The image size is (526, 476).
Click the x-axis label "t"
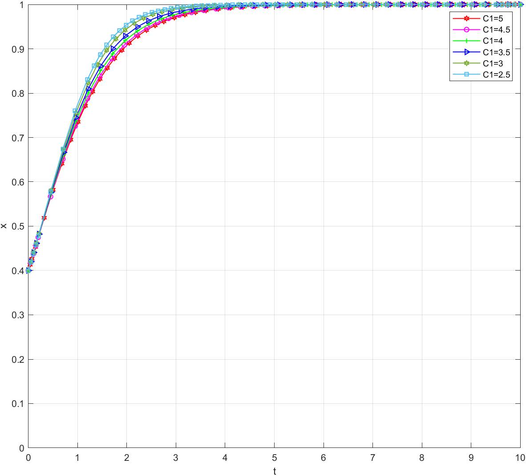click(275, 471)
